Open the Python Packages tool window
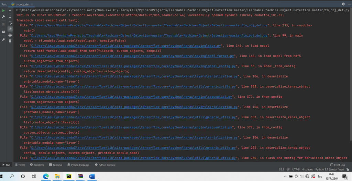352x181 pixels. (x=78, y=165)
